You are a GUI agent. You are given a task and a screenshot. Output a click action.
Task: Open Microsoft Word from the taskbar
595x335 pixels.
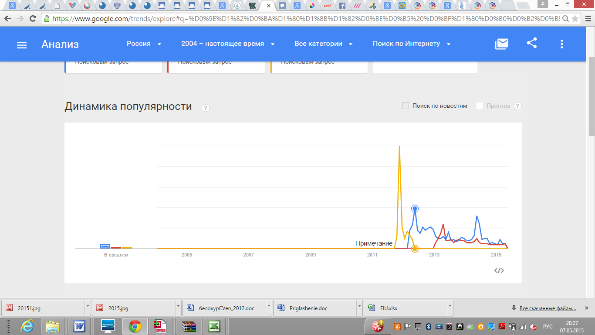[80, 326]
